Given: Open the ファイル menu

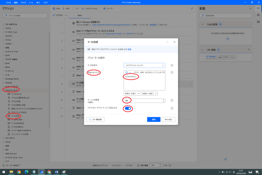Looking at the screenshot, I should (8, 2).
